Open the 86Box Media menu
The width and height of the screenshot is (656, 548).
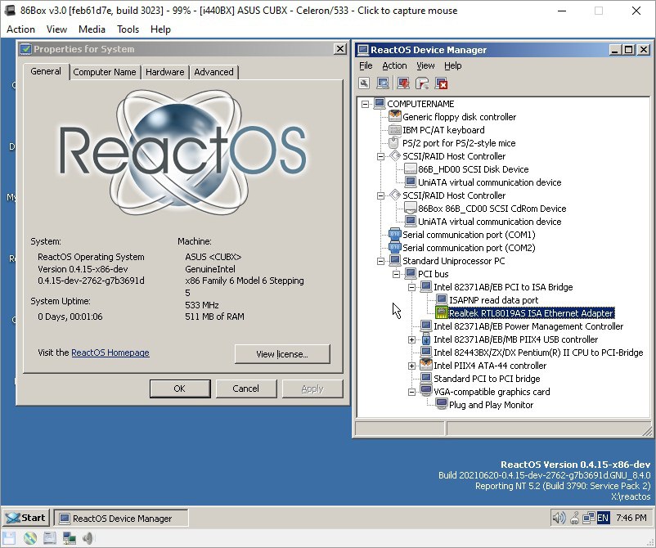coord(92,29)
